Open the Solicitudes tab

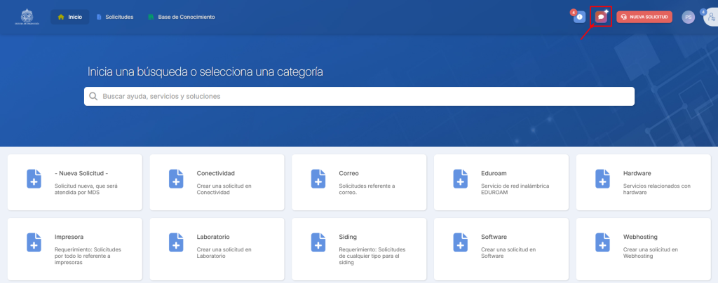point(114,17)
